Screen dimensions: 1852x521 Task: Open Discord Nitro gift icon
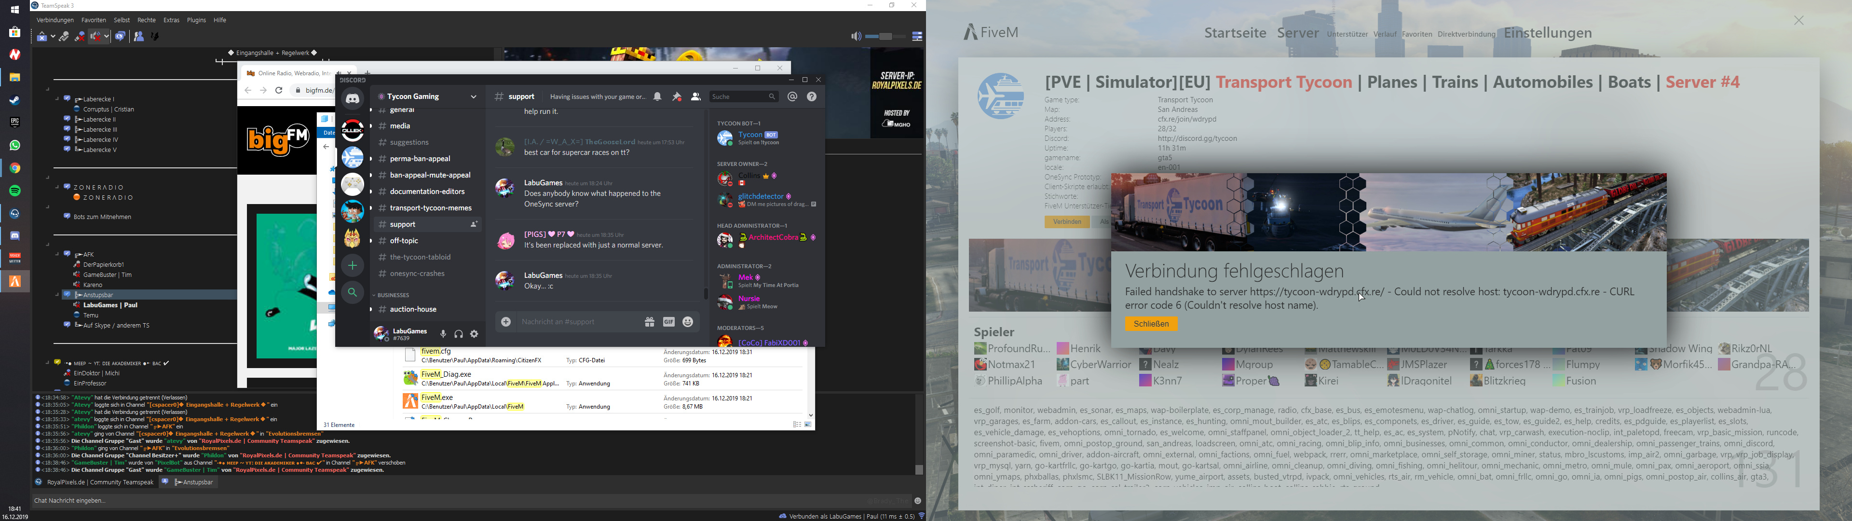click(649, 322)
